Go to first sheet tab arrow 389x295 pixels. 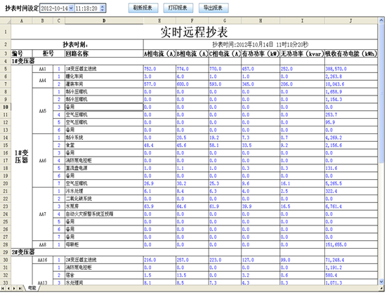[x=3, y=288]
